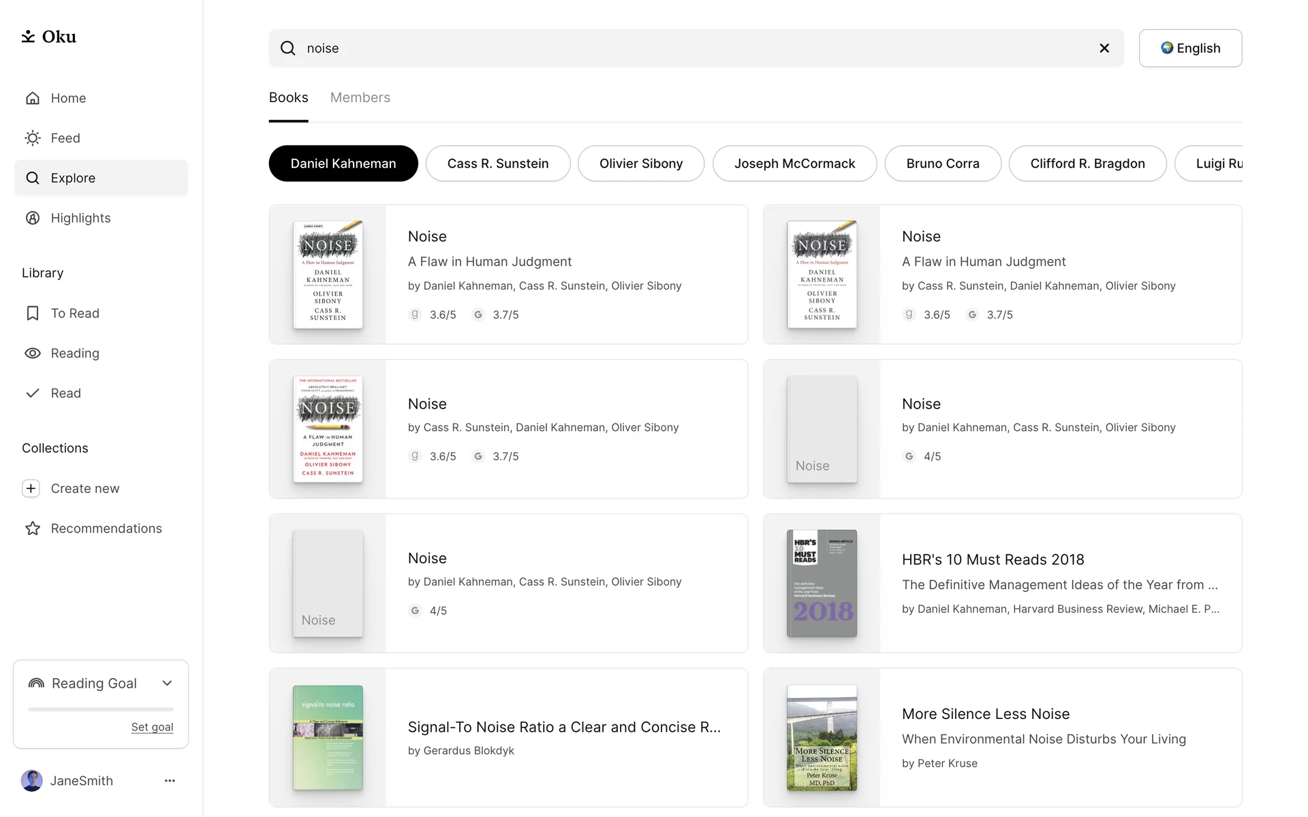This screenshot has width=1308, height=817.
Task: Open HBR's 10 Must Reads 2018 cover
Action: click(x=822, y=583)
